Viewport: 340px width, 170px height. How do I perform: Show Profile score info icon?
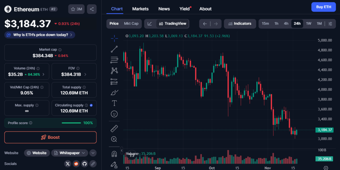point(31,123)
